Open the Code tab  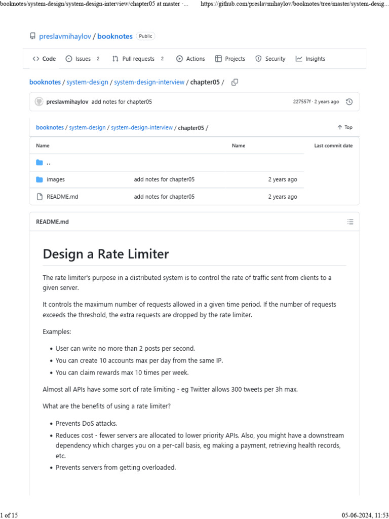tap(44, 59)
